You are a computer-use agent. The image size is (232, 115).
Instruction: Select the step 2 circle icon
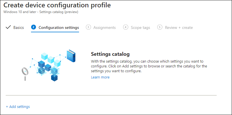tap(34, 27)
